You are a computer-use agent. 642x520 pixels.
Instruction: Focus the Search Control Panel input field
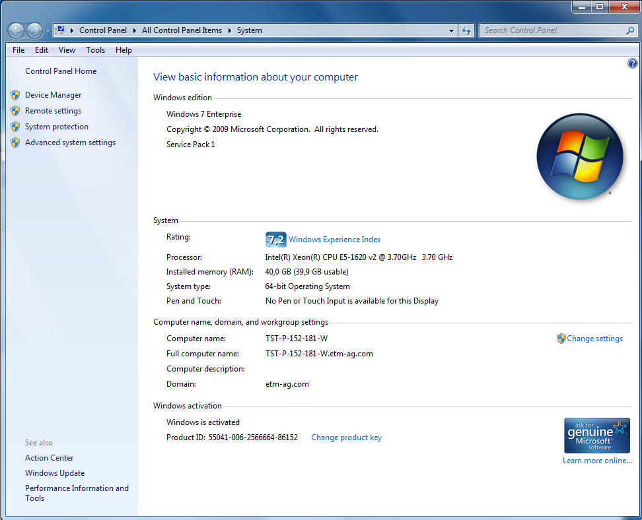[552, 30]
